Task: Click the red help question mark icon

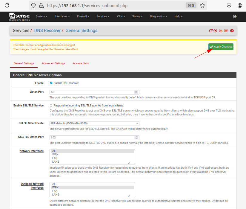Action: point(232,30)
